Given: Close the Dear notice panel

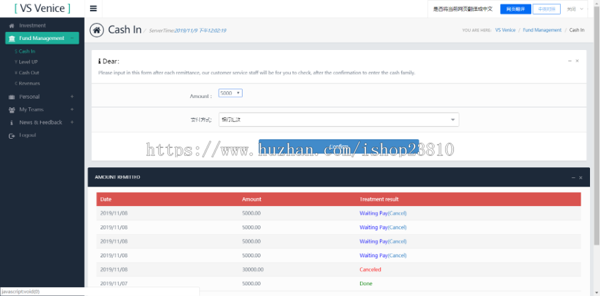Looking at the screenshot, I should coord(577,61).
